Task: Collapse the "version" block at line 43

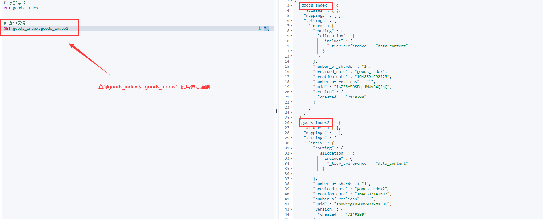Action: click(292, 209)
